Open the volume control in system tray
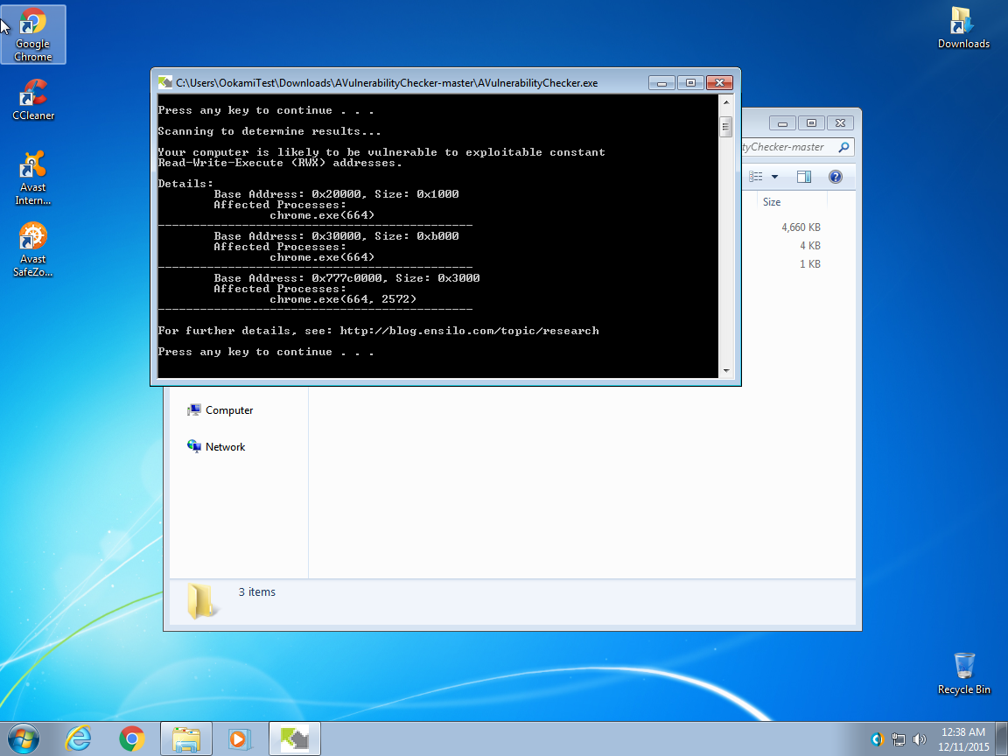The height and width of the screenshot is (756, 1008). (920, 739)
